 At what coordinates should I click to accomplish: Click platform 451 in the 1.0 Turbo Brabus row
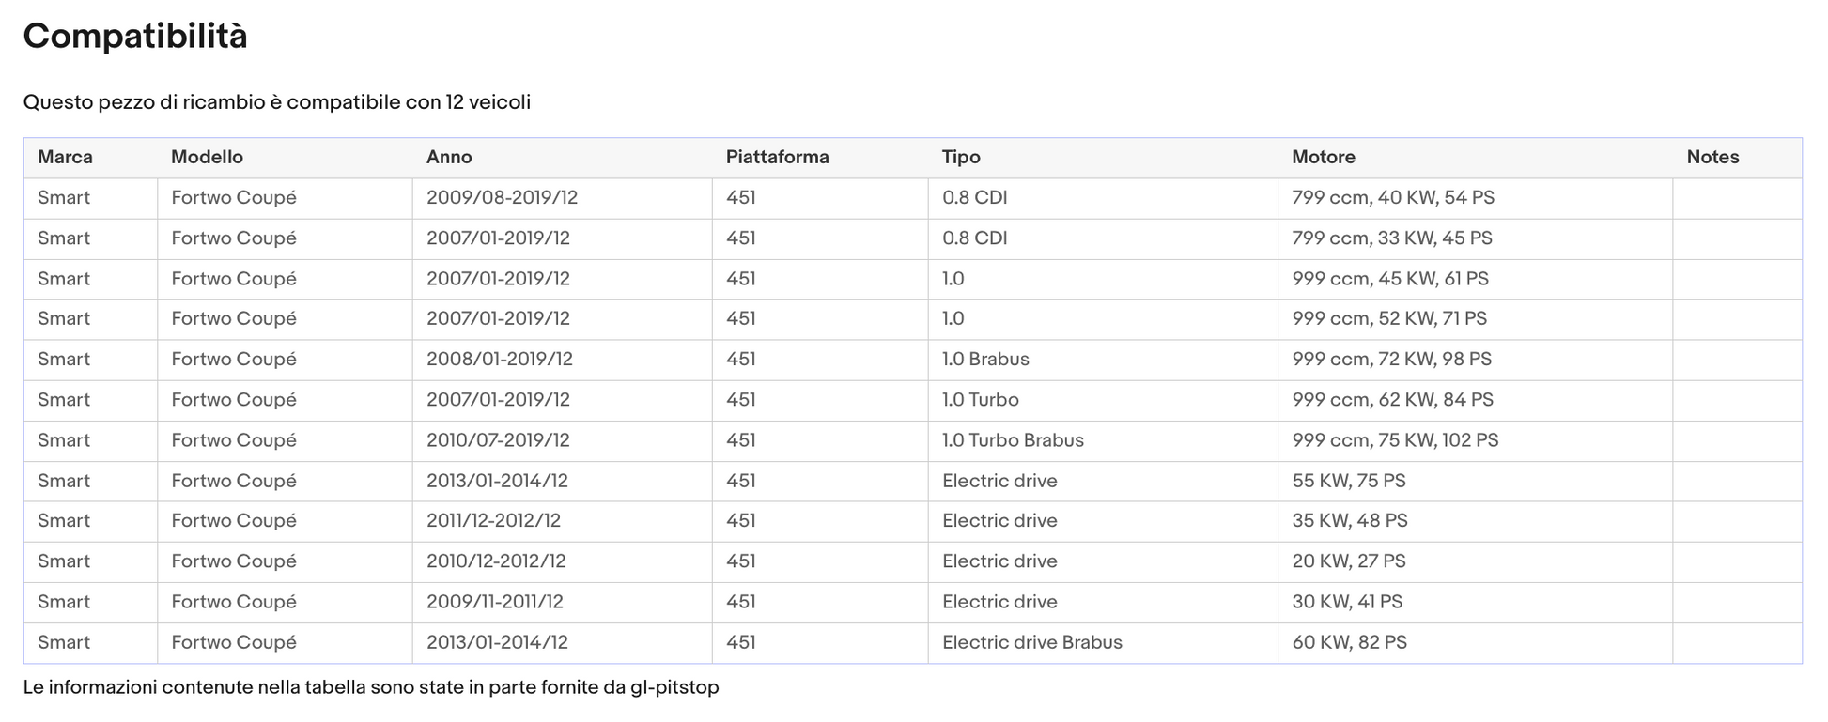(x=740, y=440)
